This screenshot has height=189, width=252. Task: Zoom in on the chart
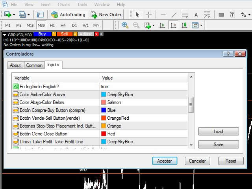(x=125, y=25)
